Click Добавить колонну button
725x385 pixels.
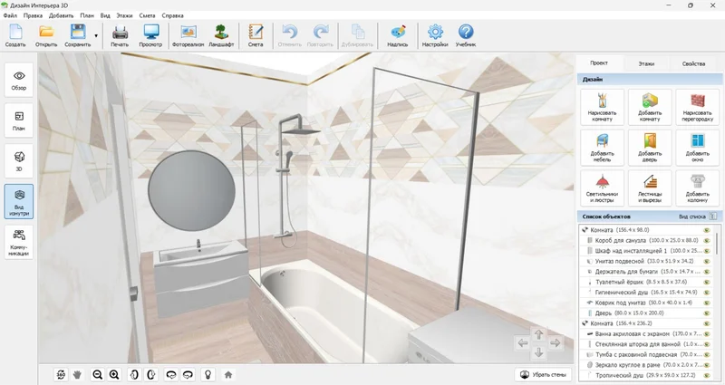tap(697, 188)
